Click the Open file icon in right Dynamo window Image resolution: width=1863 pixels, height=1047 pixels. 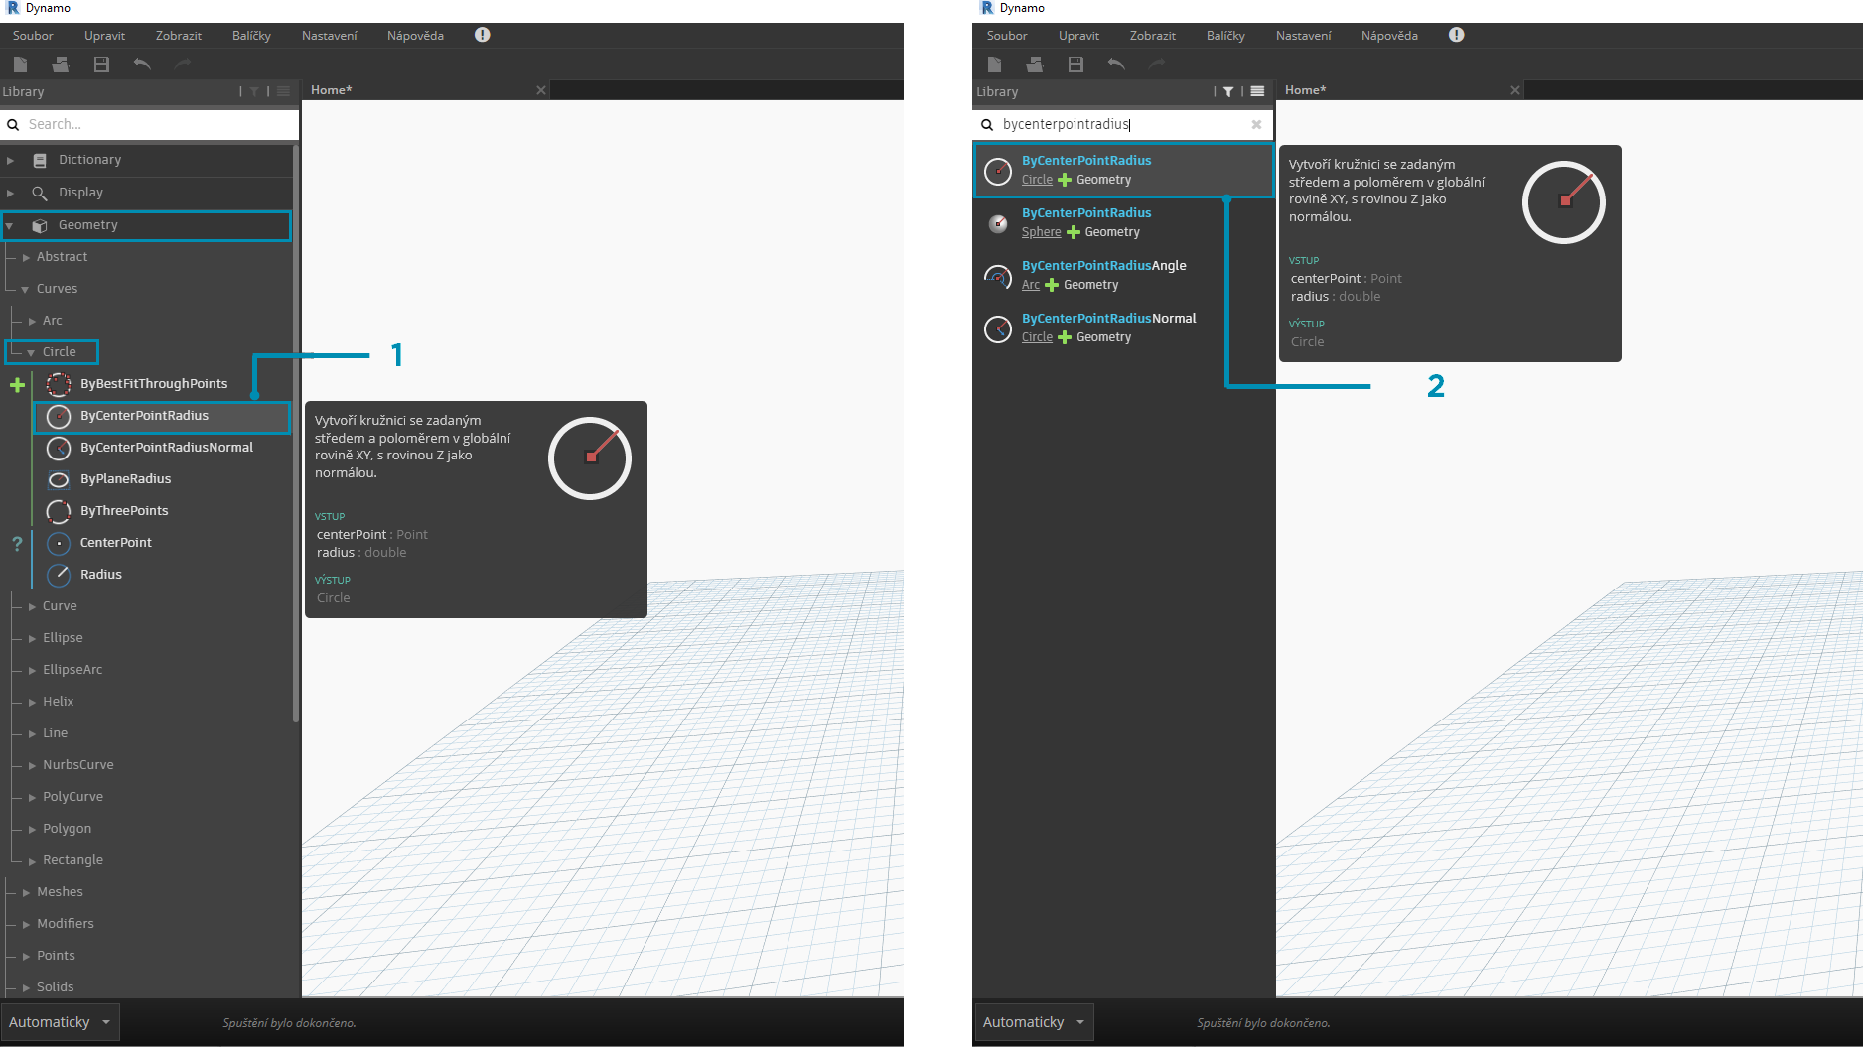click(x=1035, y=65)
